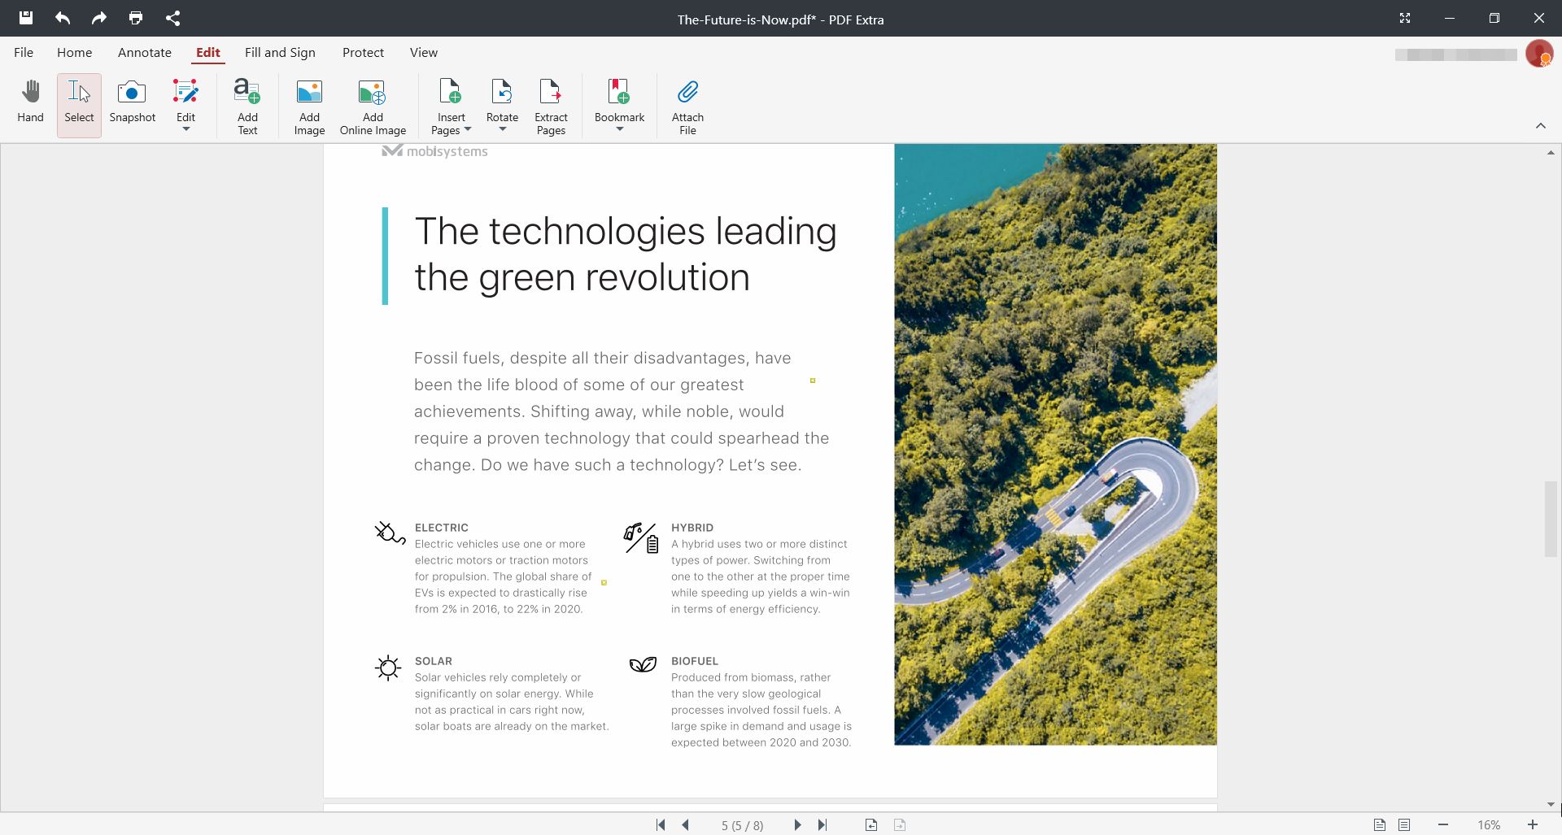
Task: Use Add Online Image
Action: point(372,104)
